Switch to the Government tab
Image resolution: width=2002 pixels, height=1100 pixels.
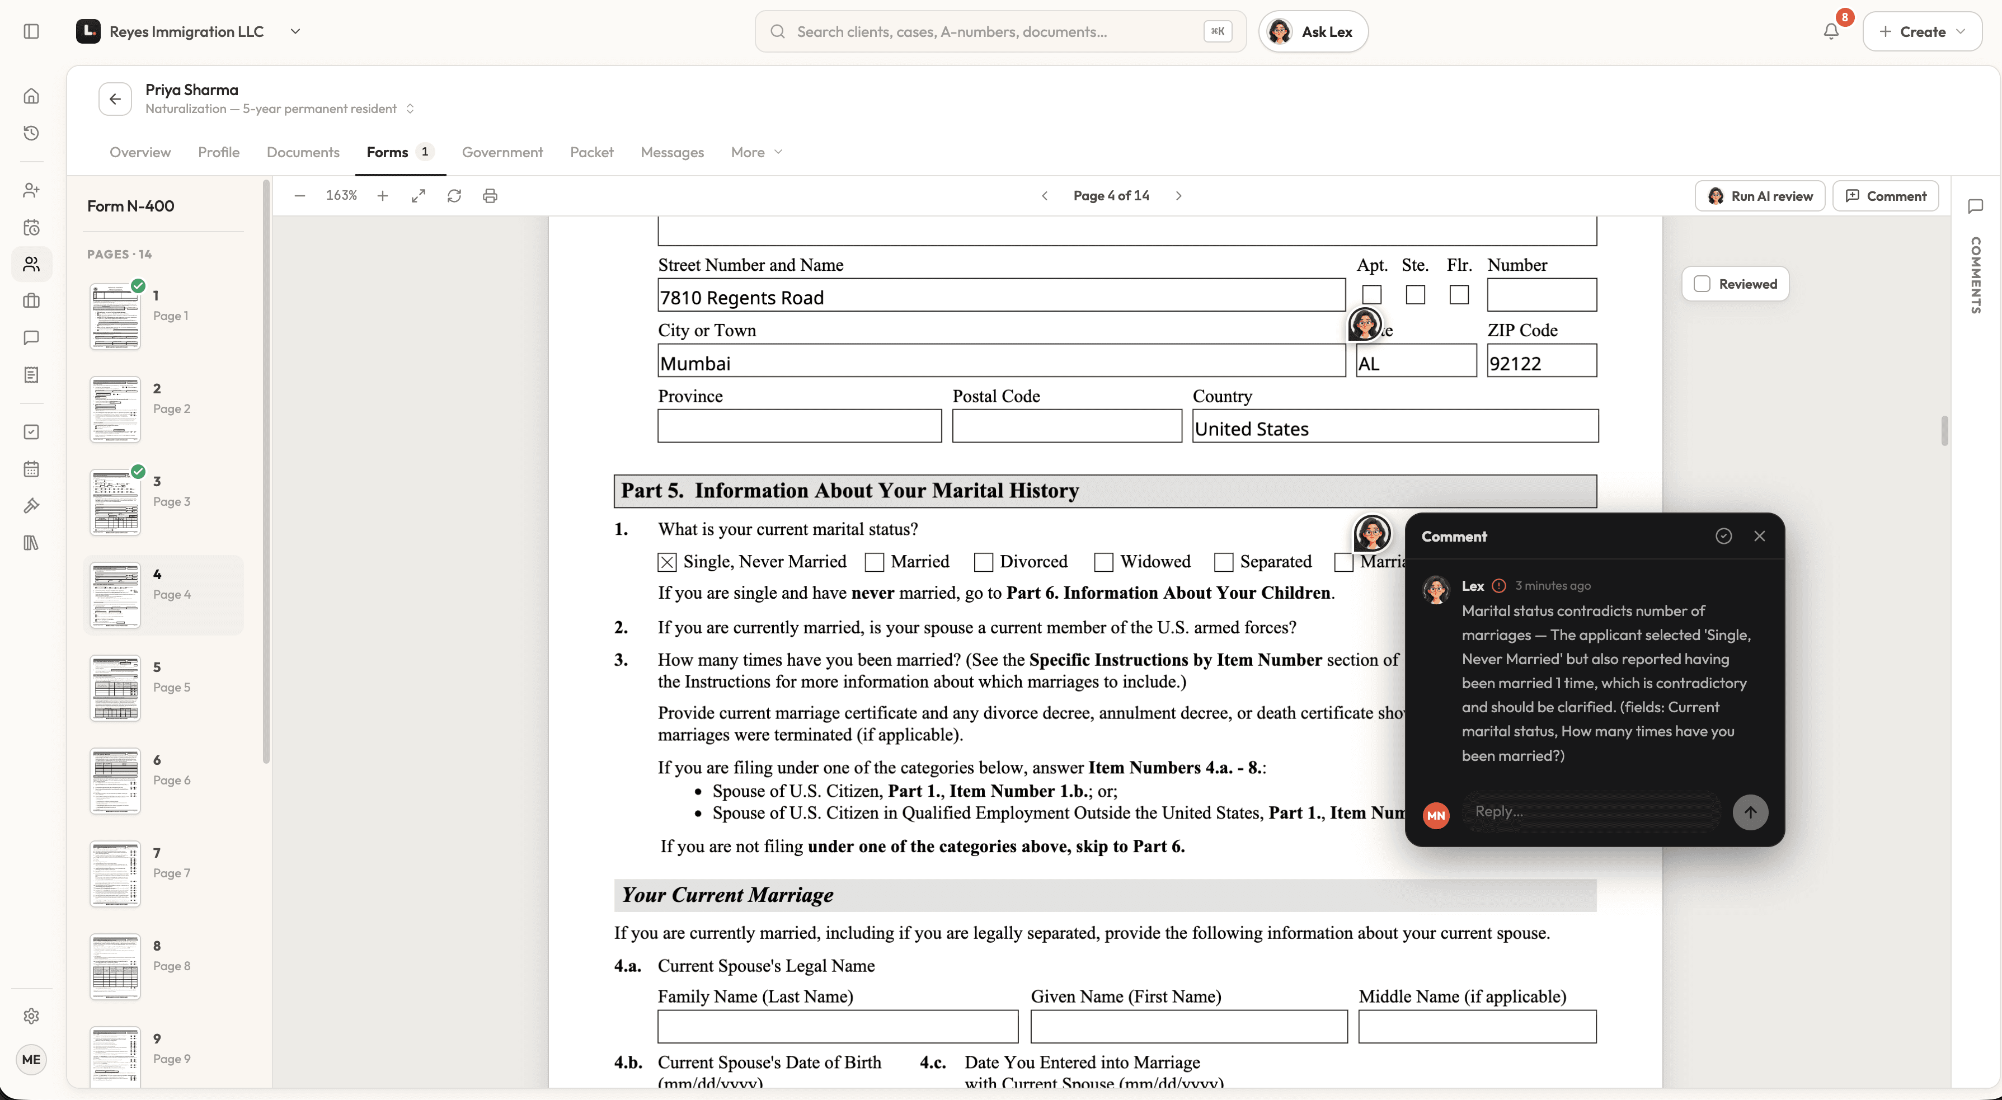pyautogui.click(x=502, y=152)
